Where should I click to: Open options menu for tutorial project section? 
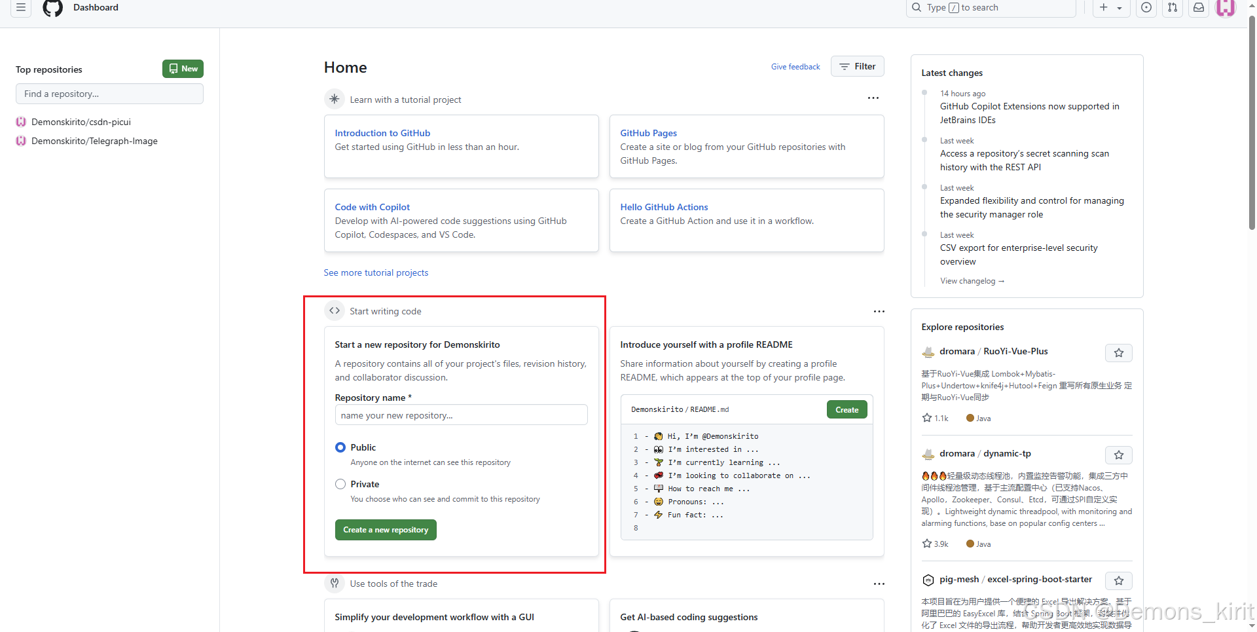pos(873,98)
